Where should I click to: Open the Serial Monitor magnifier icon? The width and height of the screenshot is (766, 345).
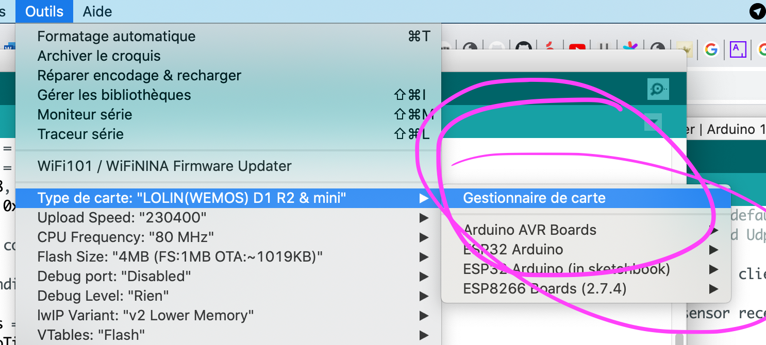click(658, 90)
